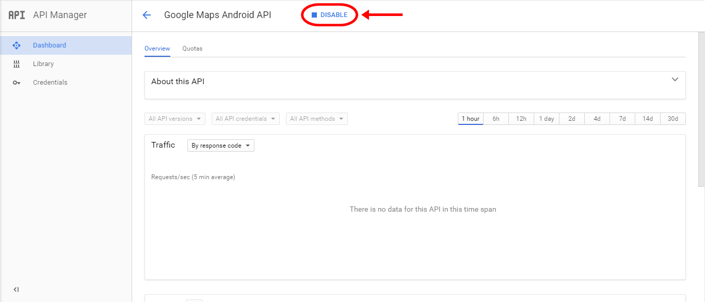Click the Library sidebar icon
The width and height of the screenshot is (705, 302).
tap(17, 64)
